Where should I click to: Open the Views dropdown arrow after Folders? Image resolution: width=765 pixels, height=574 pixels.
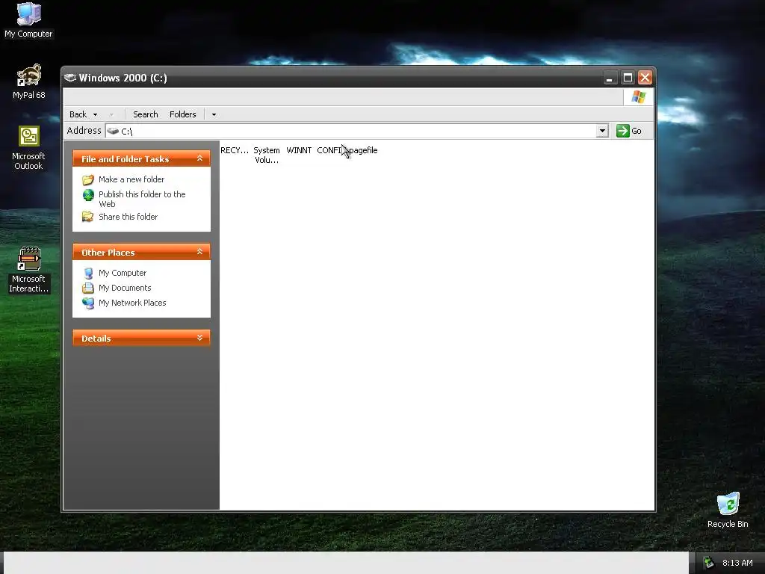[x=214, y=114]
